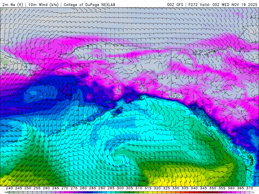Click the 345 value on the color scale
Screen dimensions: 259x194
(204, 188)
